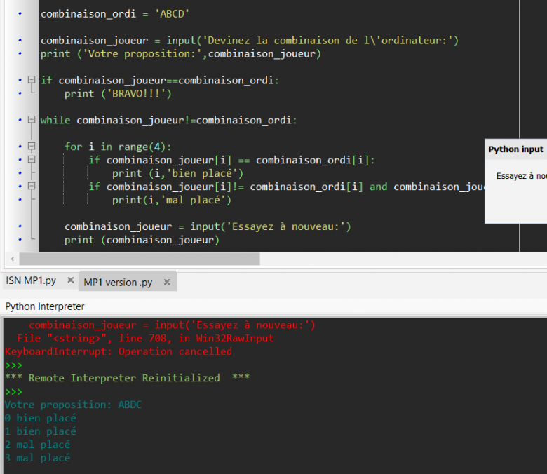The height and width of the screenshot is (474, 547).
Task: Close the ISN MP1.py tab
Action: pos(70,281)
